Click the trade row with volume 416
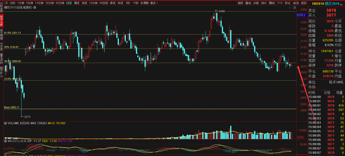 pyautogui.click(x=327, y=105)
